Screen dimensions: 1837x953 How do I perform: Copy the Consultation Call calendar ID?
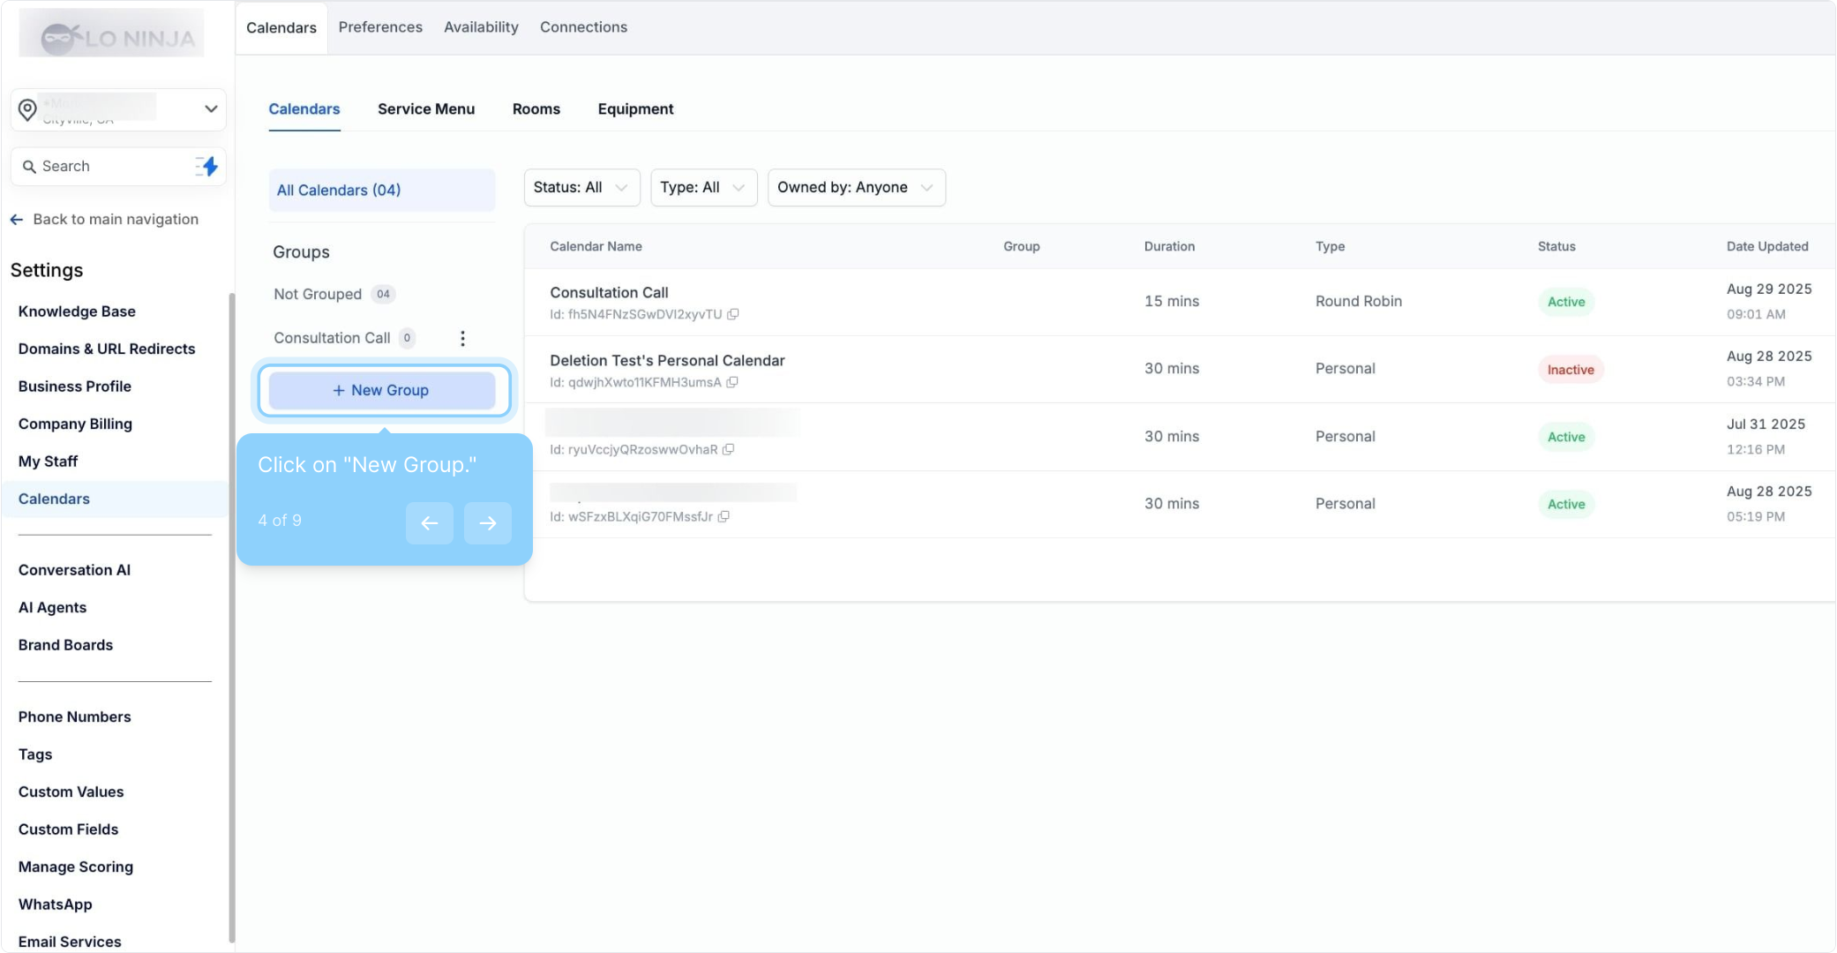click(732, 314)
